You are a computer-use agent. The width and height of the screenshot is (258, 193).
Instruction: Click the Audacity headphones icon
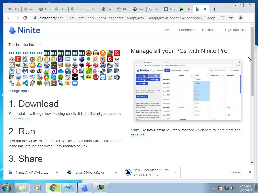tap(96, 53)
